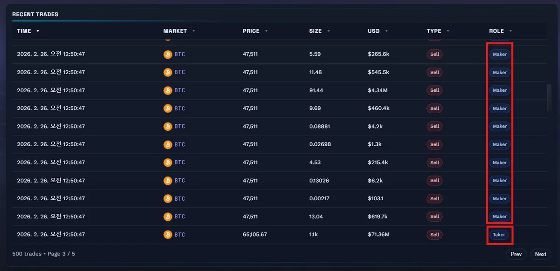Click the Bitcoin icon in the $4.34M trade row

[x=168, y=90]
